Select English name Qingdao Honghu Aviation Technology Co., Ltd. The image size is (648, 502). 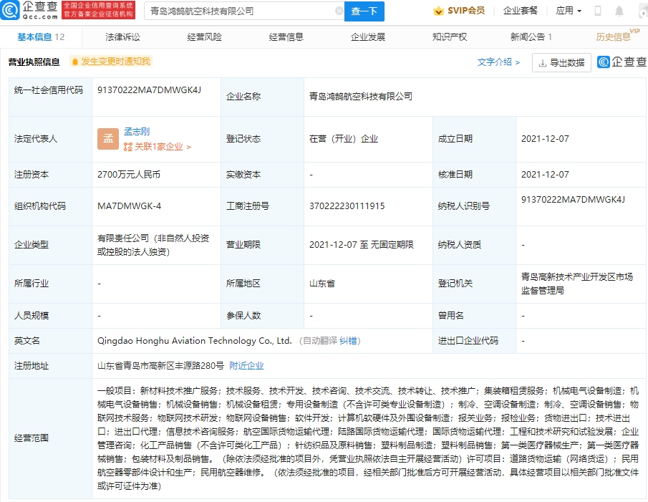click(x=195, y=341)
